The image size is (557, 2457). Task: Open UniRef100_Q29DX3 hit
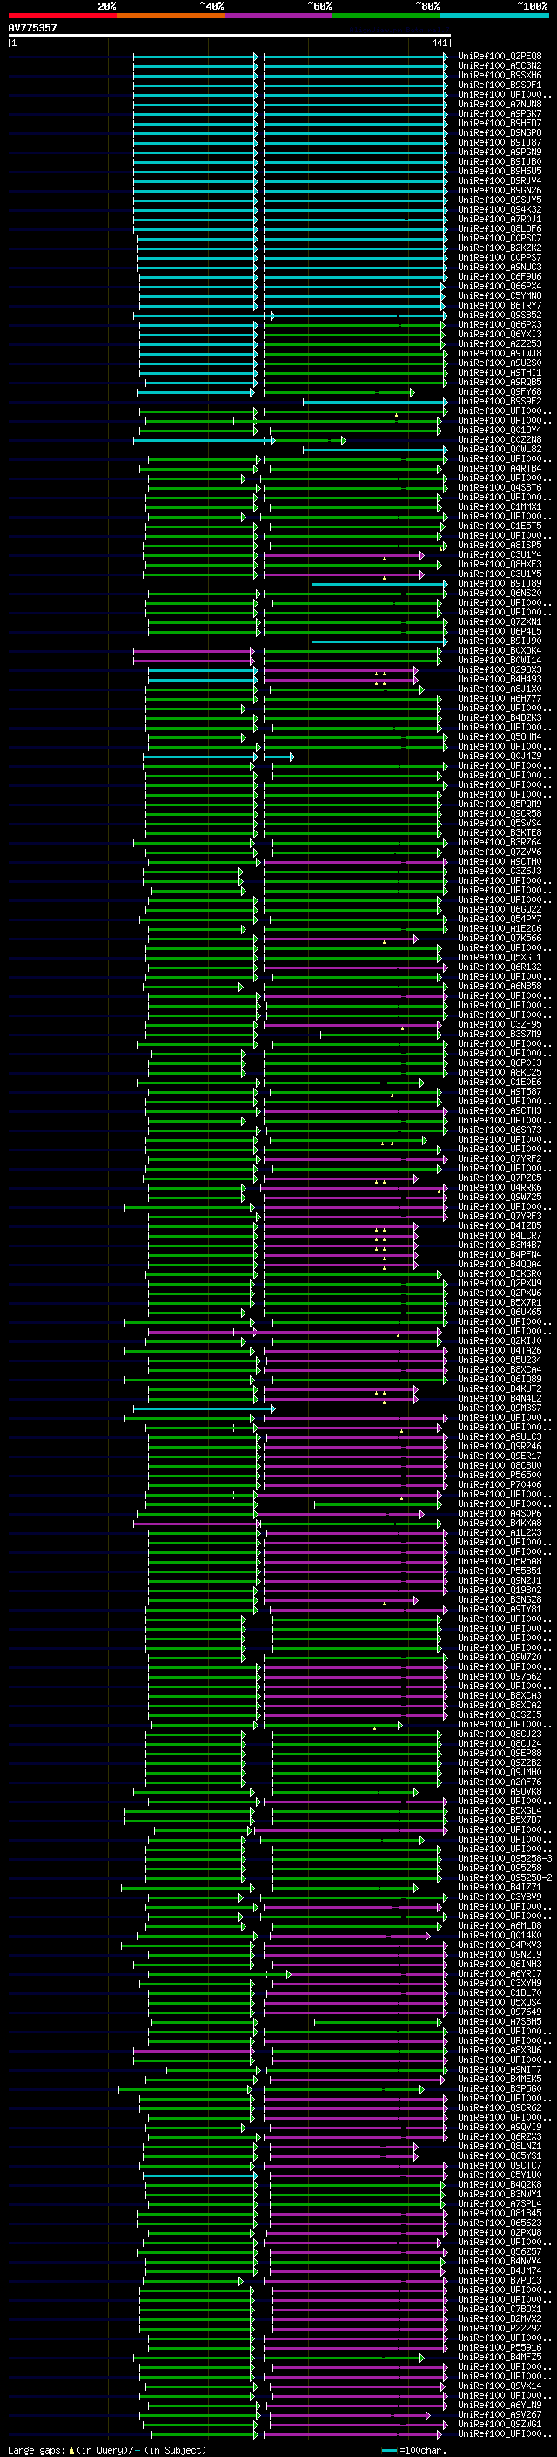click(x=499, y=669)
